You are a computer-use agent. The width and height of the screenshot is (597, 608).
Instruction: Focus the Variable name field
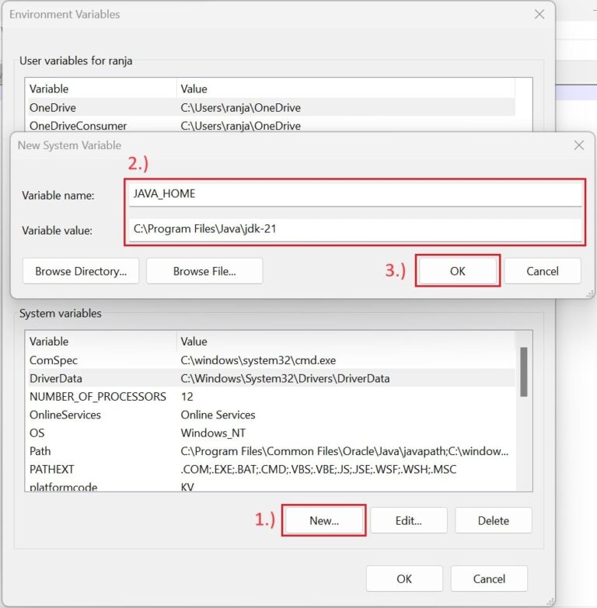[356, 194]
